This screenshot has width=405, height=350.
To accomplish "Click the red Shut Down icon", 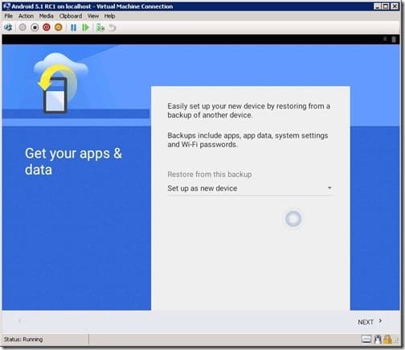I will click(x=47, y=27).
